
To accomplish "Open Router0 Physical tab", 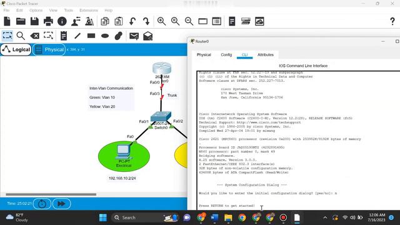I will coord(204,54).
